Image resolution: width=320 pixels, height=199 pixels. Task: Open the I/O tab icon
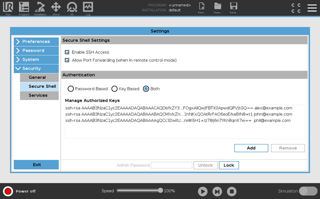tap(72, 7)
